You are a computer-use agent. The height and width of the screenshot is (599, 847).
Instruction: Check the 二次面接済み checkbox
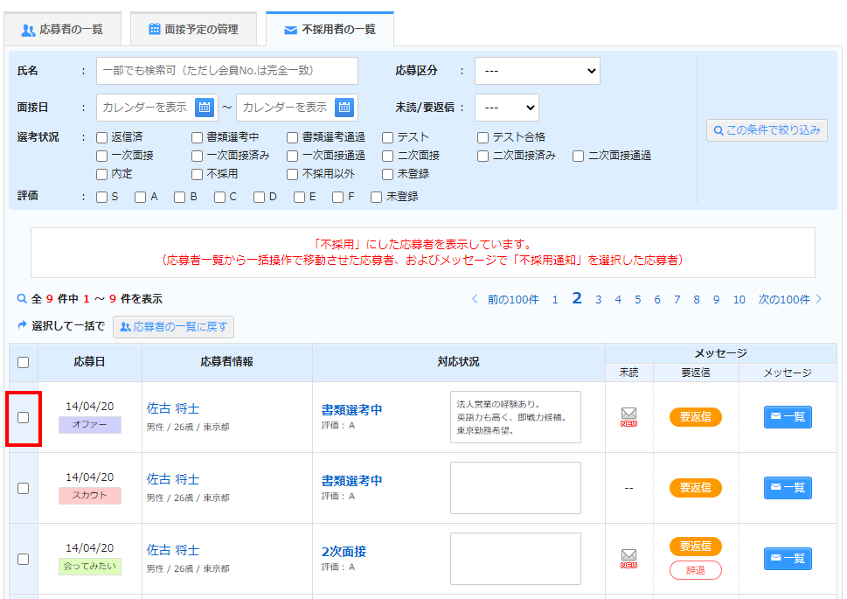483,157
